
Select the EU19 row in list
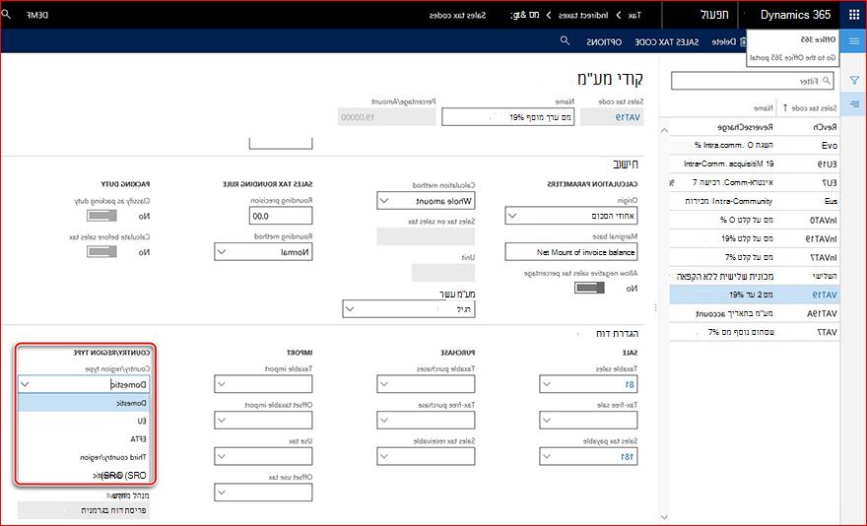[755, 164]
